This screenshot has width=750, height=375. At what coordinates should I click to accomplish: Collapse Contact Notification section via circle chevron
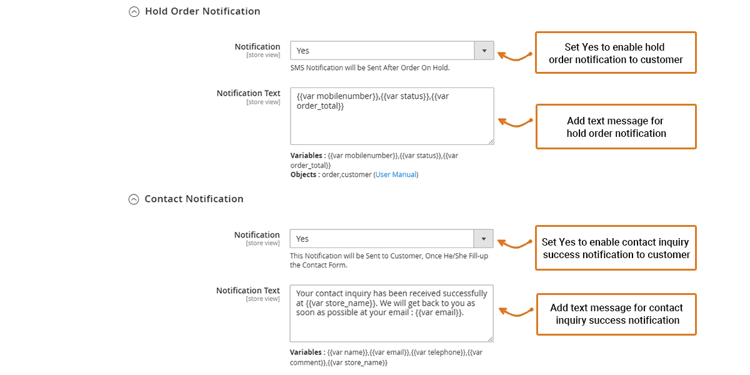point(133,199)
